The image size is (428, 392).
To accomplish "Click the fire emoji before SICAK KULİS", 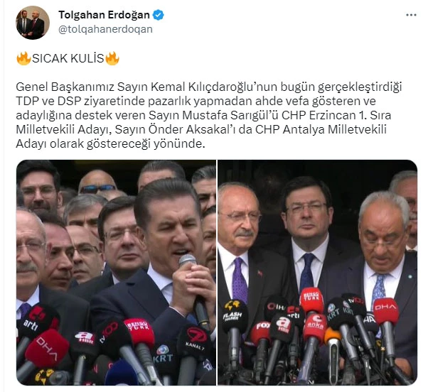I will click(x=23, y=58).
